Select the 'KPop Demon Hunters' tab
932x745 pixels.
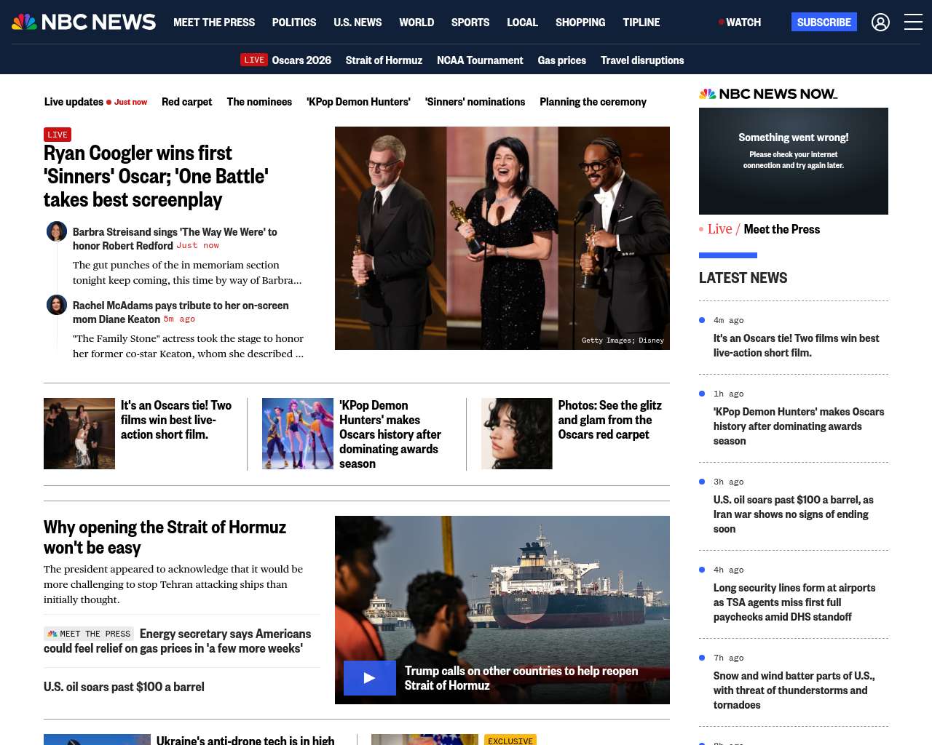tap(358, 102)
